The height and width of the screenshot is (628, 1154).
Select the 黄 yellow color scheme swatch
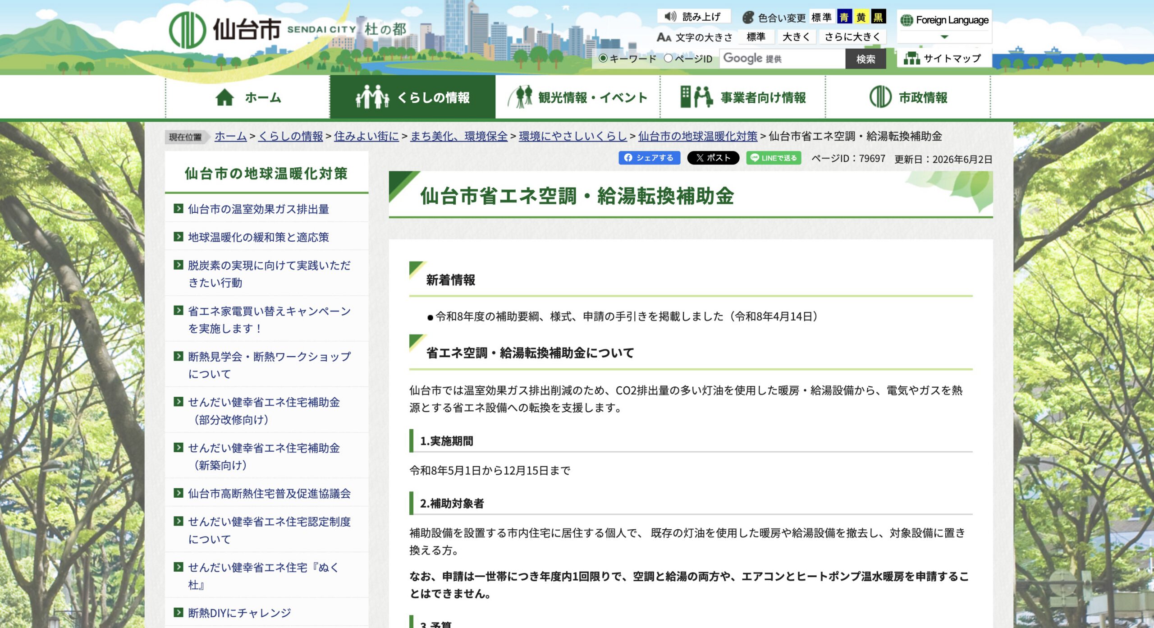click(x=861, y=17)
